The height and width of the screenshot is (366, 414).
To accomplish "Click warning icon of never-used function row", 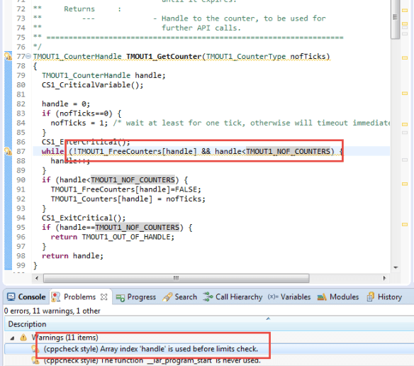I will (x=35, y=360).
